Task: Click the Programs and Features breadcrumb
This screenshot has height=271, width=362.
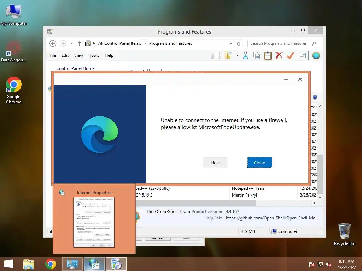Action: (x=170, y=43)
